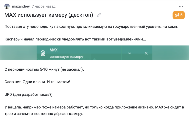Image resolution: width=189 pixels, height=119 pixels.
Task: Open the orange 6 comments badge
Action: click(x=179, y=15)
